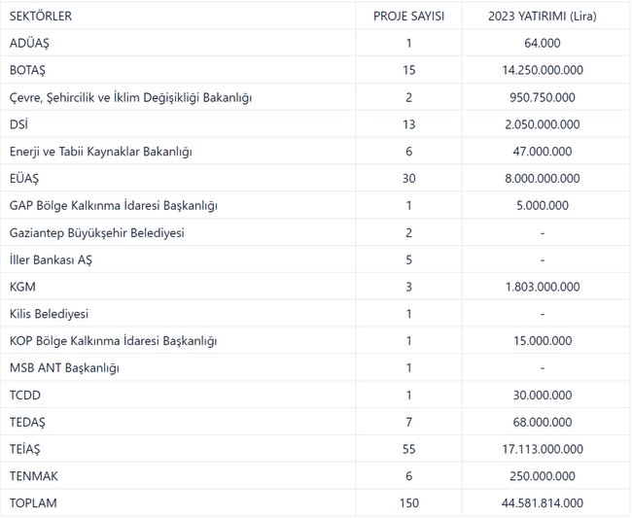
Task: Click investment value 47.000.000
Action: (543, 152)
